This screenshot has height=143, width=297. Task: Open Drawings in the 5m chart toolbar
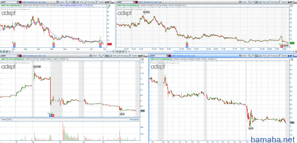[273, 56]
